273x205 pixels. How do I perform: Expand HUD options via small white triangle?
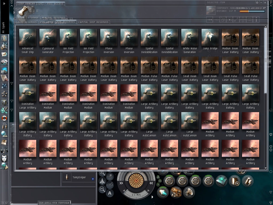point(152,197)
